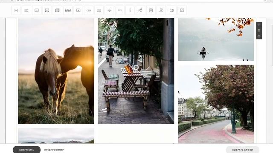Open block settings gear icon

tap(259, 36)
